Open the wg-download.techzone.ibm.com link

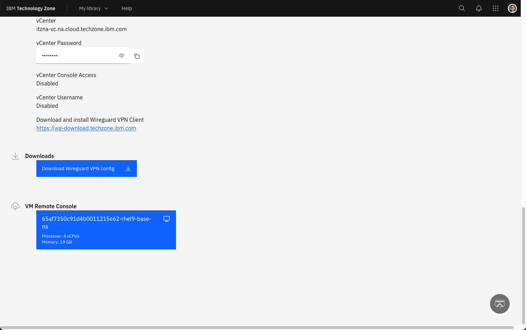tap(86, 128)
